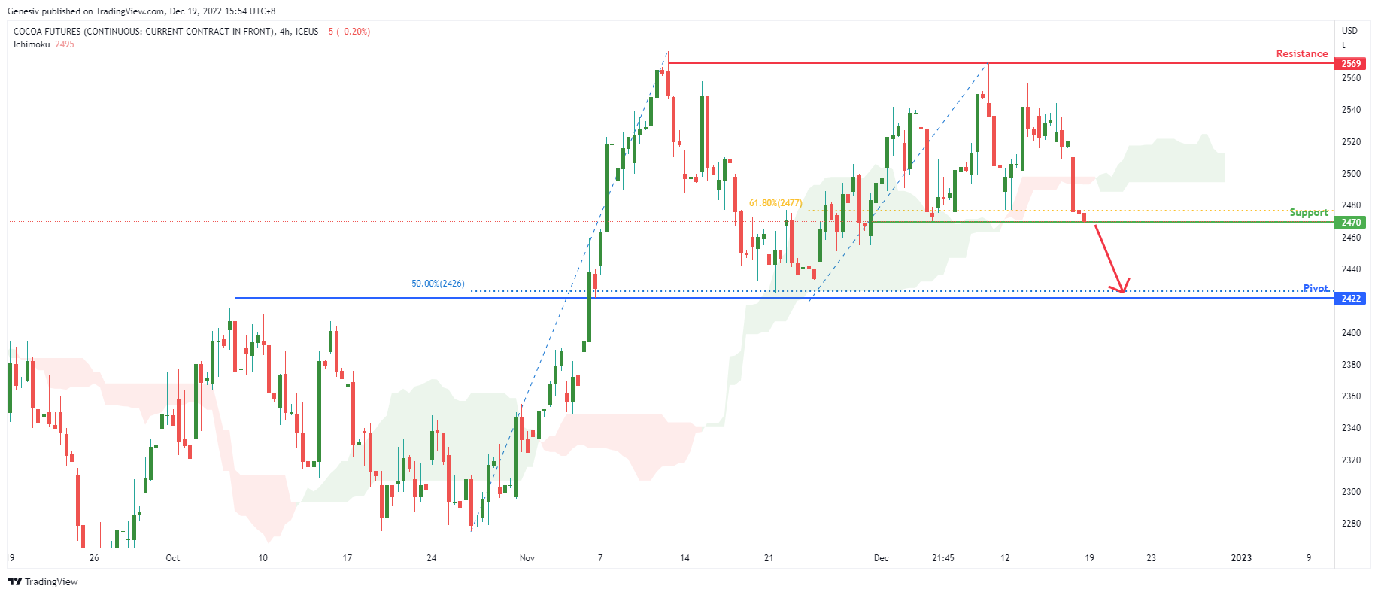
Task: Click the 61.80%(2477) Fibonacci label
Action: tap(776, 203)
